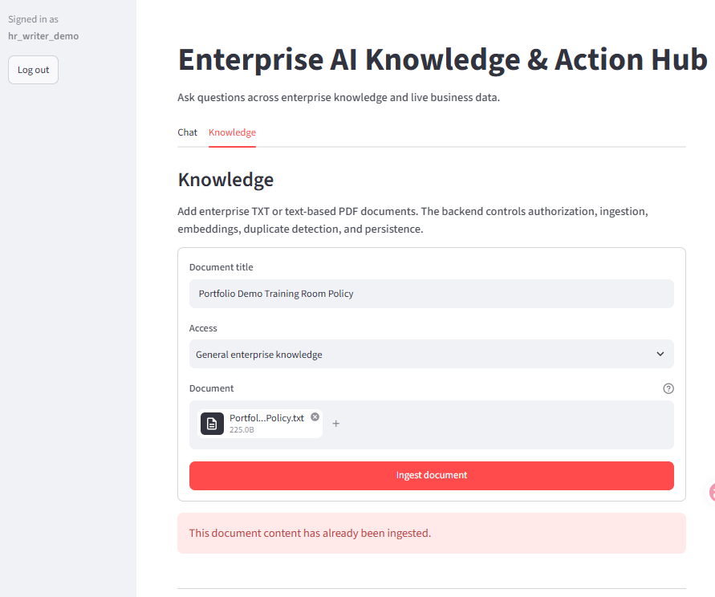Focus the Document title input field
Viewport: 715px width, 597px height.
[x=432, y=294]
